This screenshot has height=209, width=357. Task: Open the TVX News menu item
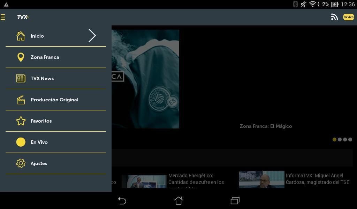click(x=56, y=78)
